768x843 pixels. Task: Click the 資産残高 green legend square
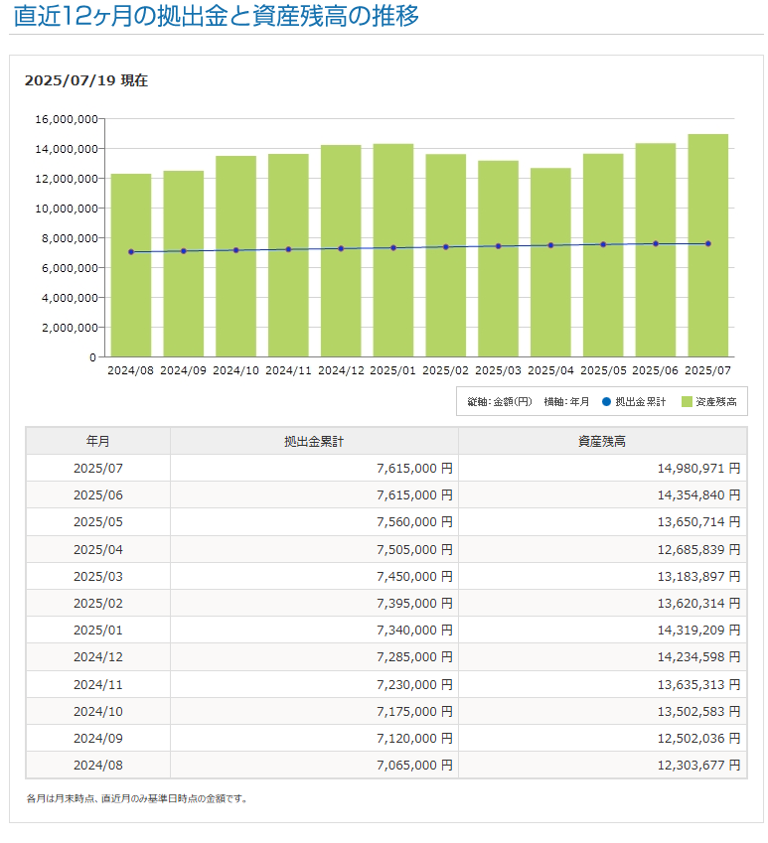click(x=687, y=401)
